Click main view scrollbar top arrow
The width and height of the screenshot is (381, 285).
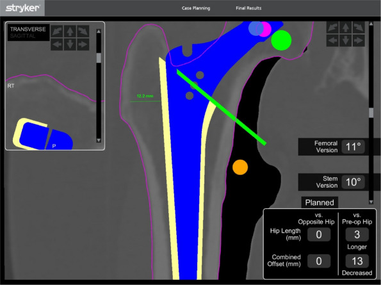pyautogui.click(x=371, y=24)
